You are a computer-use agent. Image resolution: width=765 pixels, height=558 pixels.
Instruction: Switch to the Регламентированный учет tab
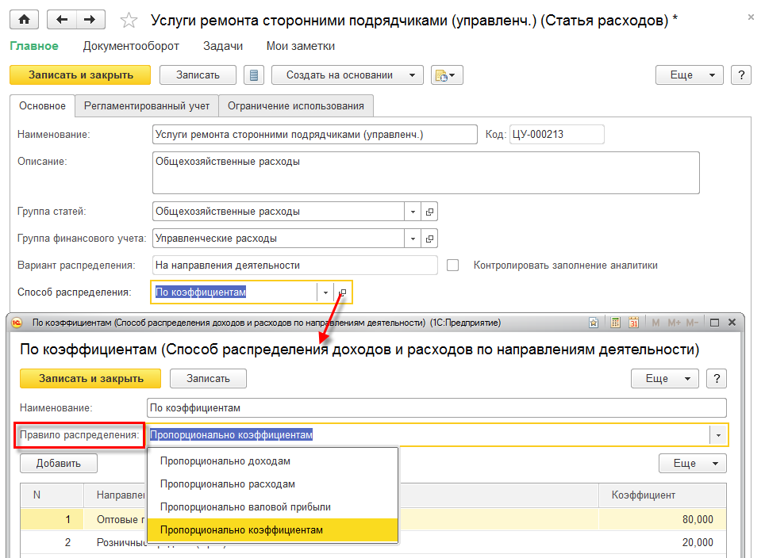pyautogui.click(x=147, y=105)
